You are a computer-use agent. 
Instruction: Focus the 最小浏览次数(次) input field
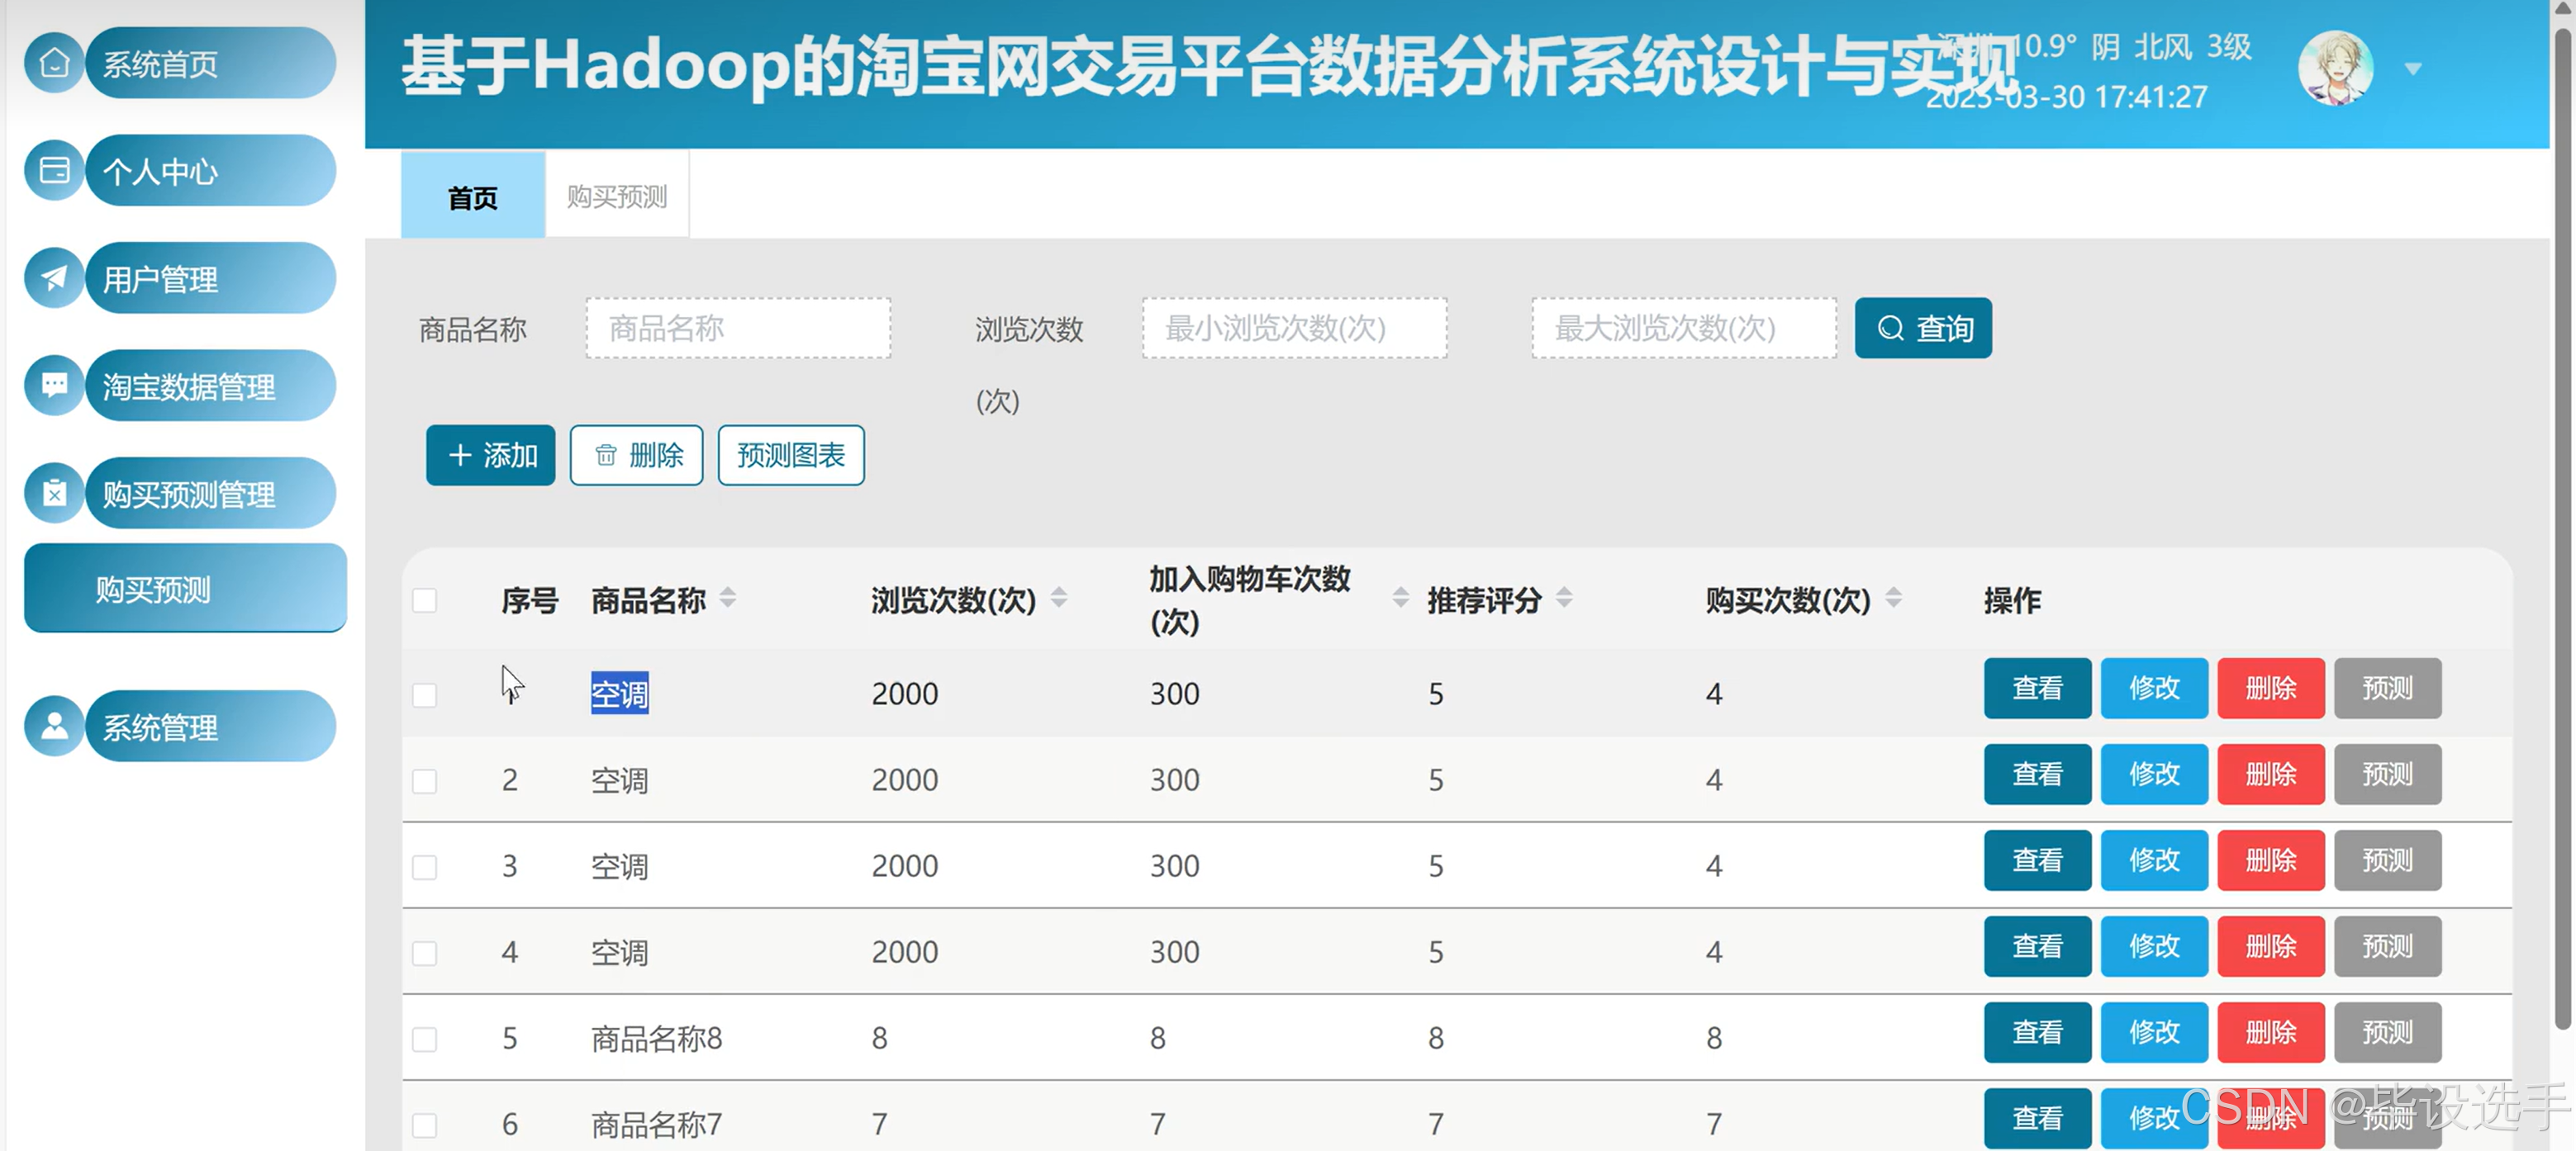click(x=1295, y=328)
